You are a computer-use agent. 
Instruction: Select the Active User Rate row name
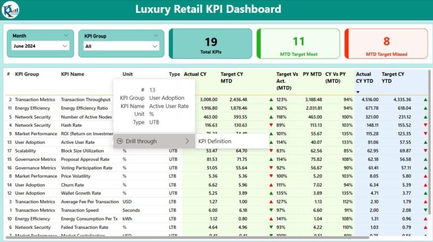tap(78, 142)
